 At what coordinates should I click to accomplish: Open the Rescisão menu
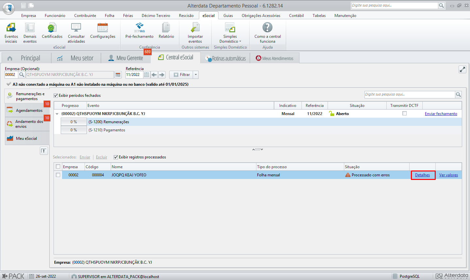(186, 16)
